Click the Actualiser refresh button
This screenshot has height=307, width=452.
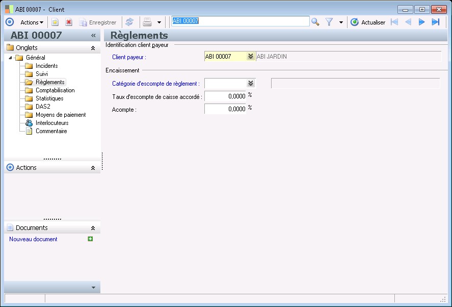click(x=368, y=22)
